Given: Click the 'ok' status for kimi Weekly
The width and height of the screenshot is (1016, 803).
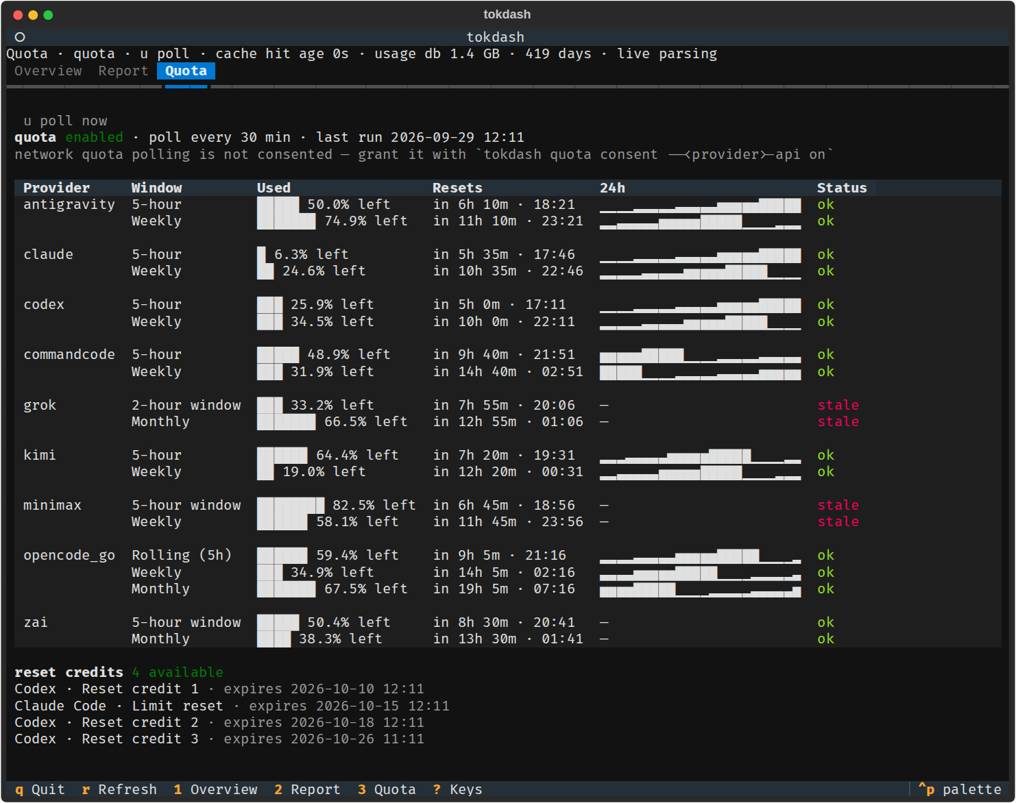Looking at the screenshot, I should point(825,471).
